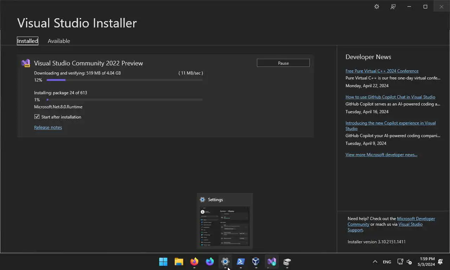Screen dimensions: 450x270
Task: Click the Visual Studio Installer heading
Action: 77,23
